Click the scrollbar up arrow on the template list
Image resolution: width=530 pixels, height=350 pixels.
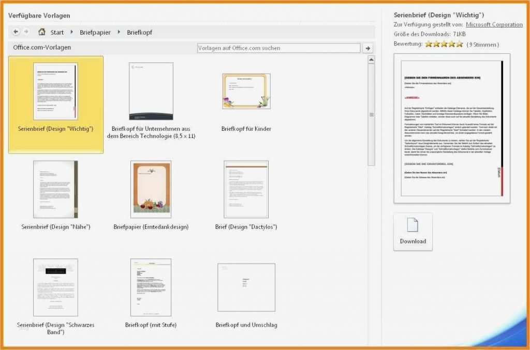(x=371, y=59)
